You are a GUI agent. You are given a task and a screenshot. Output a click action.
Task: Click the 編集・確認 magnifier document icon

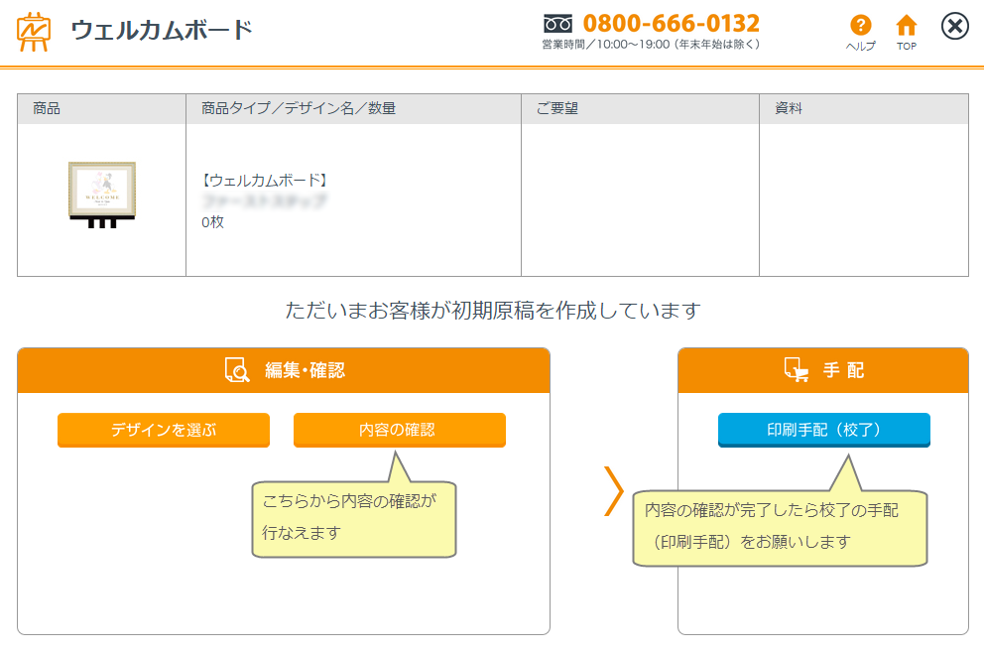[238, 371]
